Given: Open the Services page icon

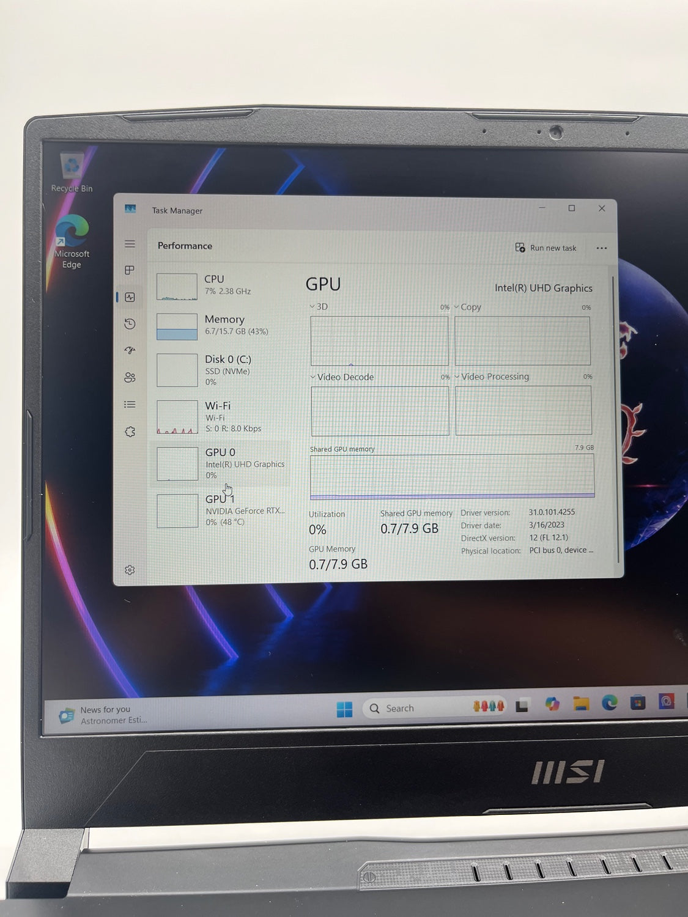Looking at the screenshot, I should pos(130,432).
